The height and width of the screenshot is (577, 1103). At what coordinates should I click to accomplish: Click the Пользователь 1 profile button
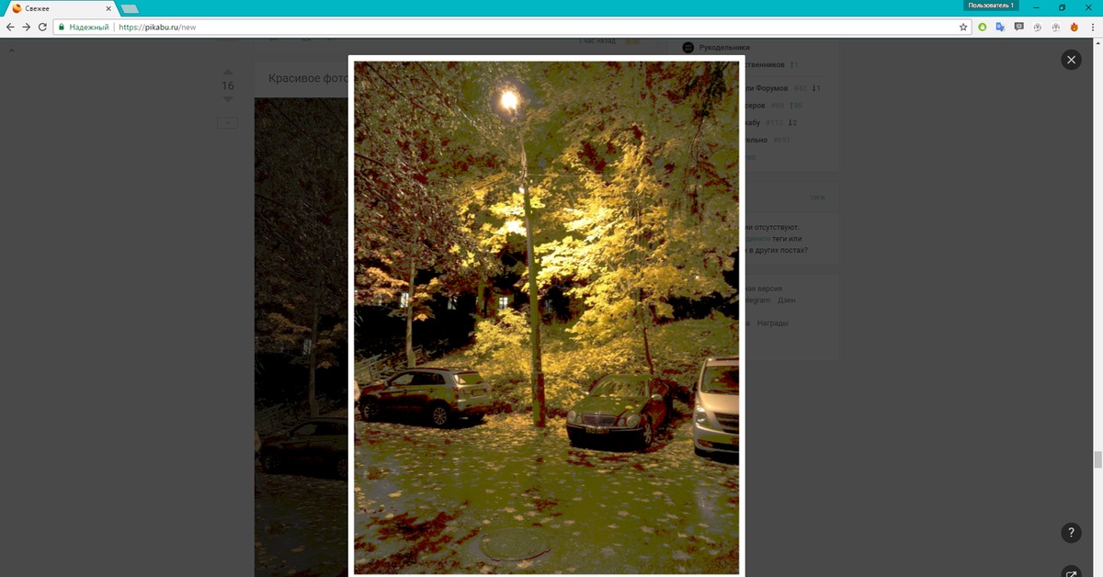[x=991, y=6]
